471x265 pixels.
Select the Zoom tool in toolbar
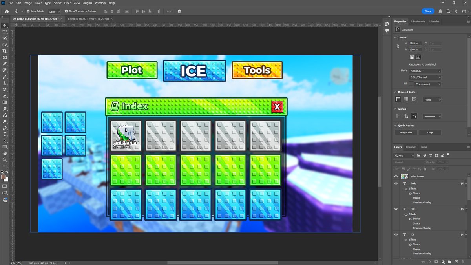coord(5,160)
